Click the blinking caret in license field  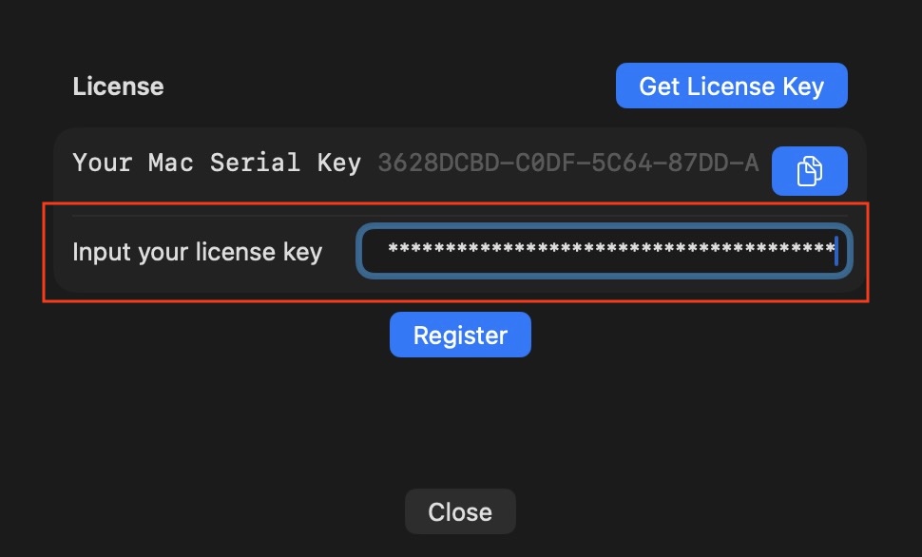[x=836, y=252]
